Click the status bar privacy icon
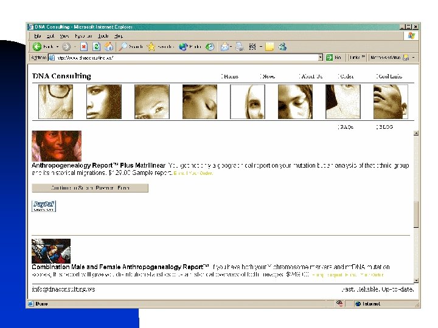 click(339, 304)
